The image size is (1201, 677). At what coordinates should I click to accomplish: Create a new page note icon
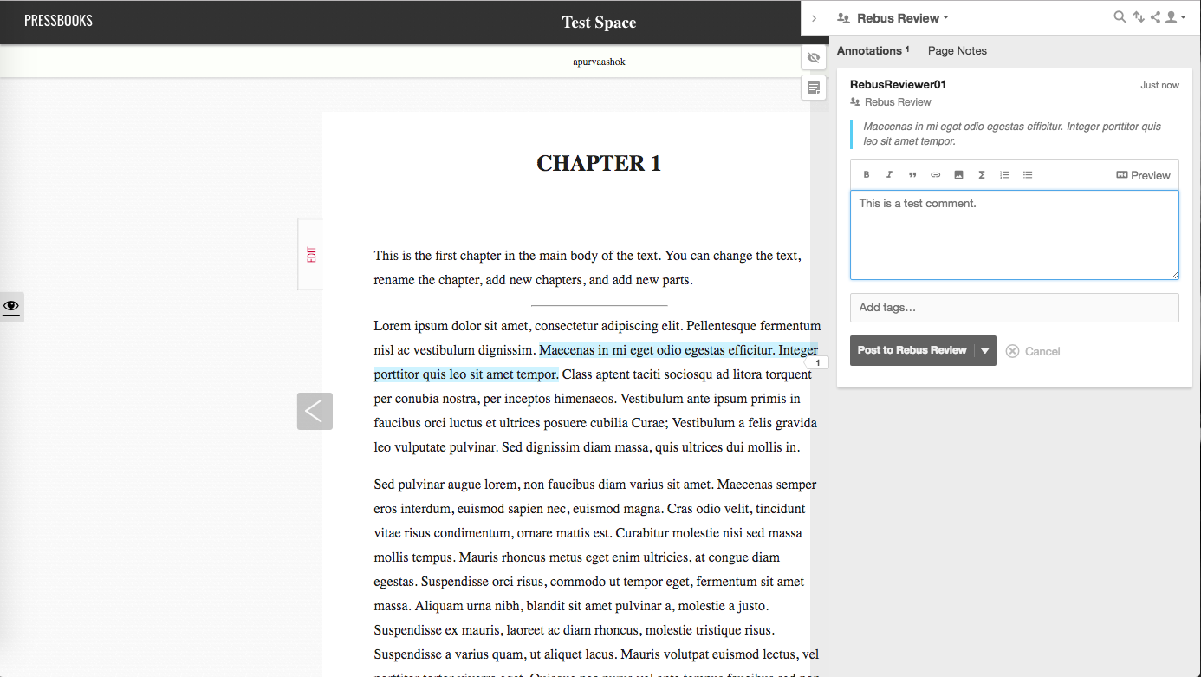click(x=813, y=88)
